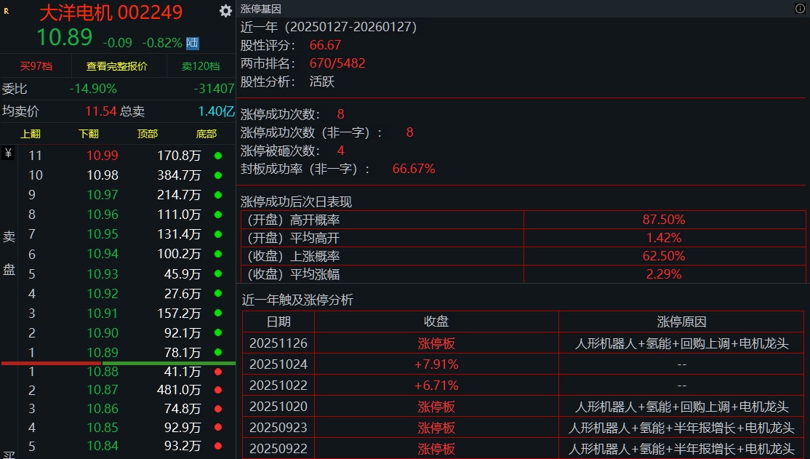
Task: Click red dot beside price 10.84
Action: 218,446
